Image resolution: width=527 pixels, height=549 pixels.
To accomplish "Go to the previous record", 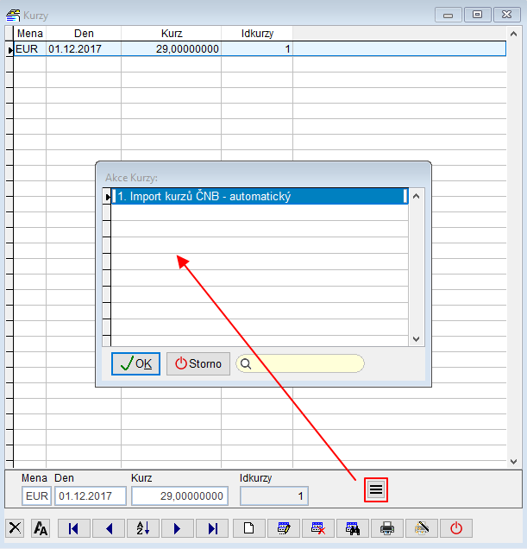I will coord(109,528).
